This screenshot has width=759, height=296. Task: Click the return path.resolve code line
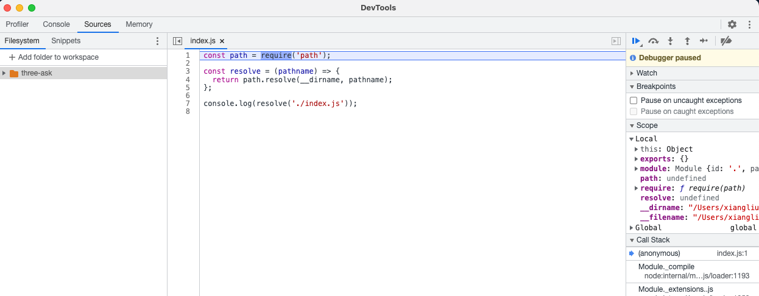coord(303,80)
